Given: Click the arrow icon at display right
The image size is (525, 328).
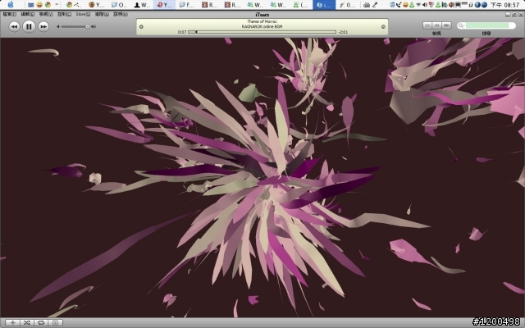Looking at the screenshot, I should 383,27.
